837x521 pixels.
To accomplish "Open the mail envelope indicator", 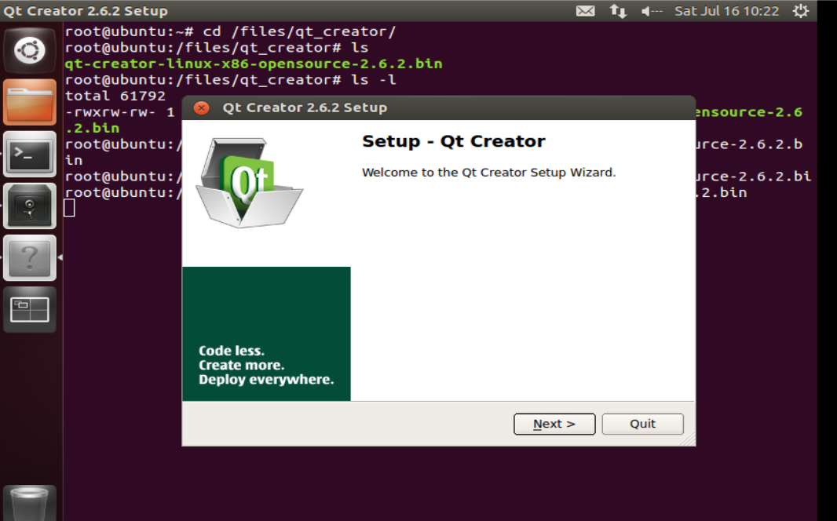I will click(586, 11).
